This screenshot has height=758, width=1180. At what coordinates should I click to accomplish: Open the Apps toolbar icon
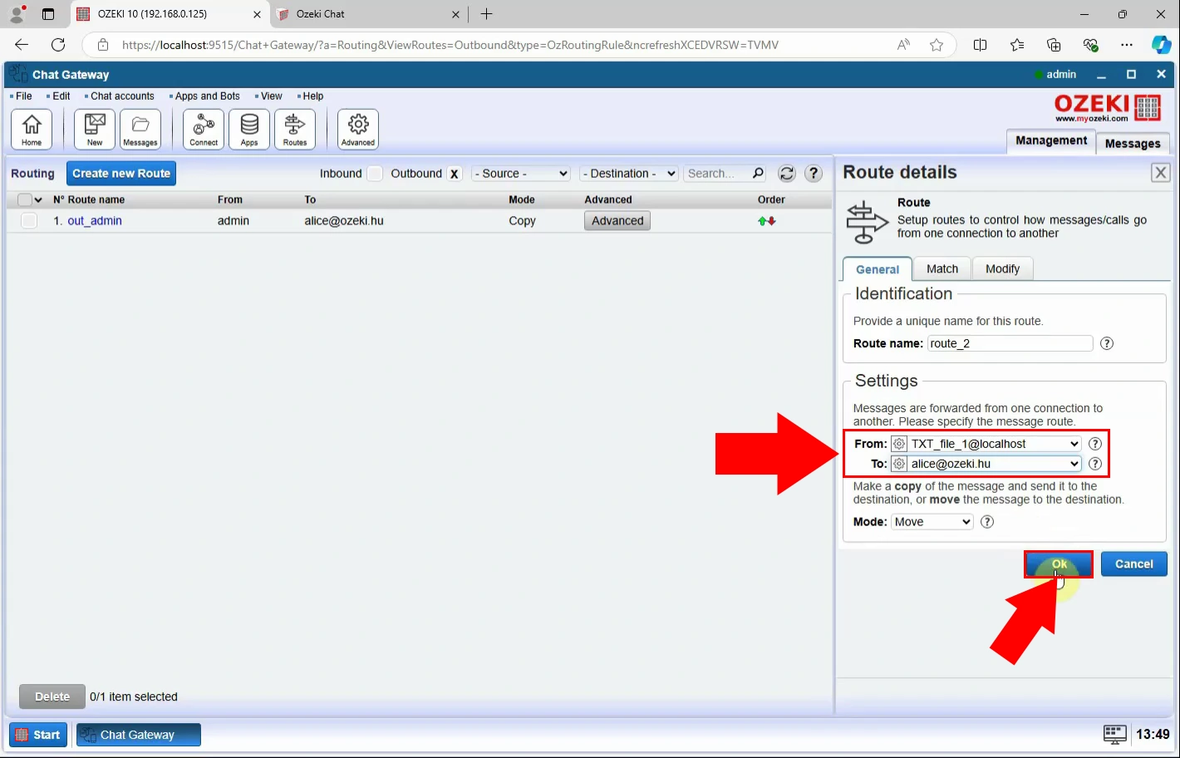(249, 130)
